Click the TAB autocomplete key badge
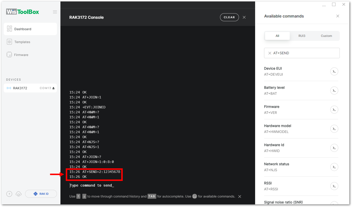 [152, 196]
